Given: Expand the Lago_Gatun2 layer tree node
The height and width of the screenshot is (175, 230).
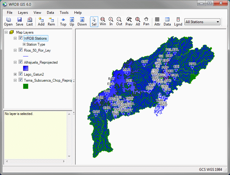Looking at the screenshot, I should coord(15,74).
